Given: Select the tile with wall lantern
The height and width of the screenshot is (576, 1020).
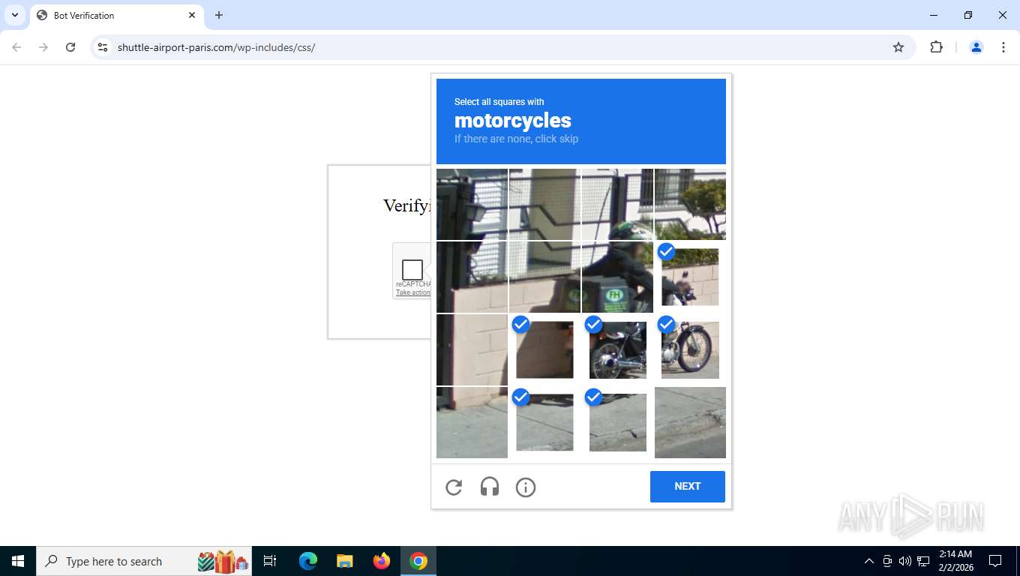Looking at the screenshot, I should (472, 204).
